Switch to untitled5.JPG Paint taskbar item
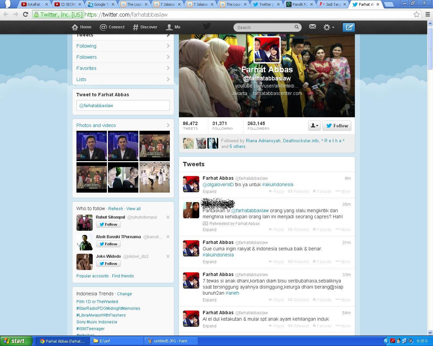Screen dimensions: 433x346 tap(171, 341)
